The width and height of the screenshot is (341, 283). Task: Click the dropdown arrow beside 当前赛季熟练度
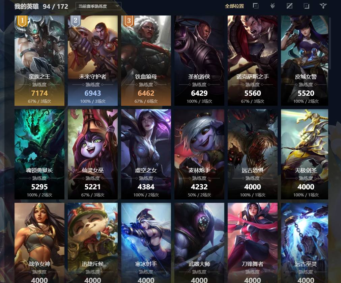118,6
